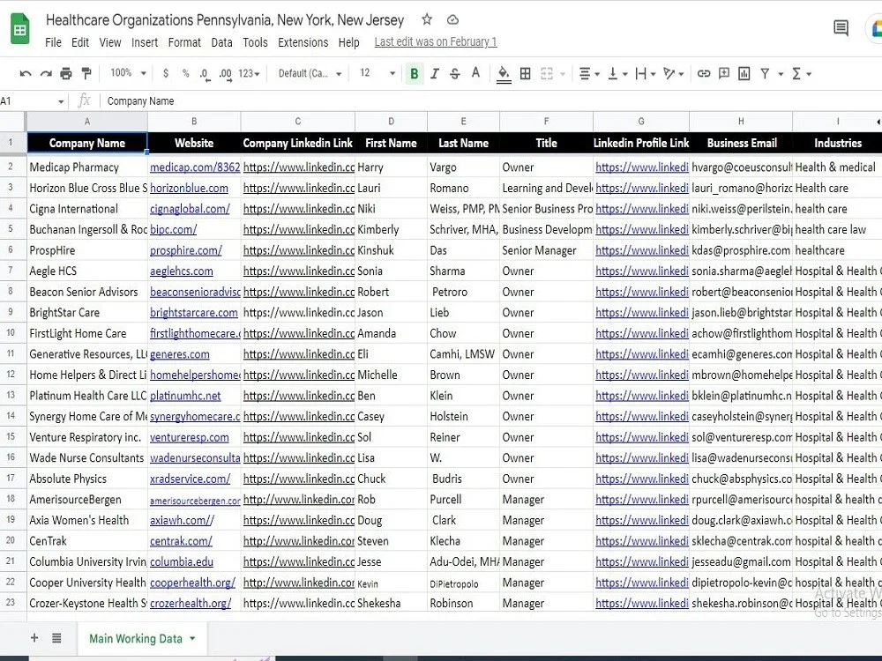
Task: Select the 'Business Email' header cell
Action: tap(742, 143)
